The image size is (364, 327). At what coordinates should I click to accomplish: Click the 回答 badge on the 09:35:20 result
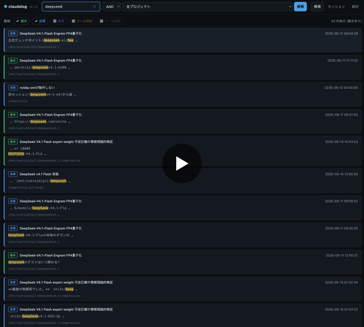tap(13, 228)
